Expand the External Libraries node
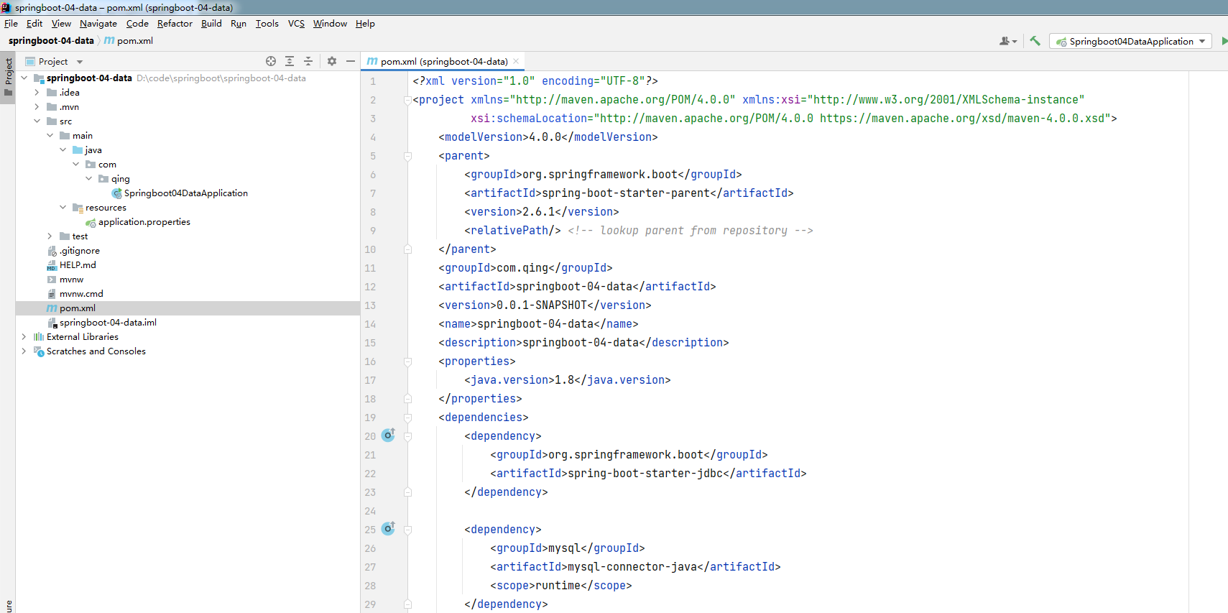The width and height of the screenshot is (1228, 613). pos(24,337)
